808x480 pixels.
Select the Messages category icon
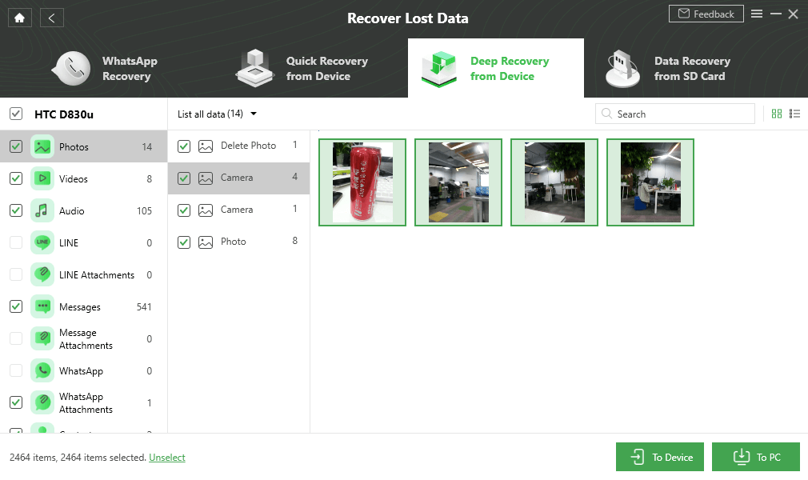coord(42,306)
